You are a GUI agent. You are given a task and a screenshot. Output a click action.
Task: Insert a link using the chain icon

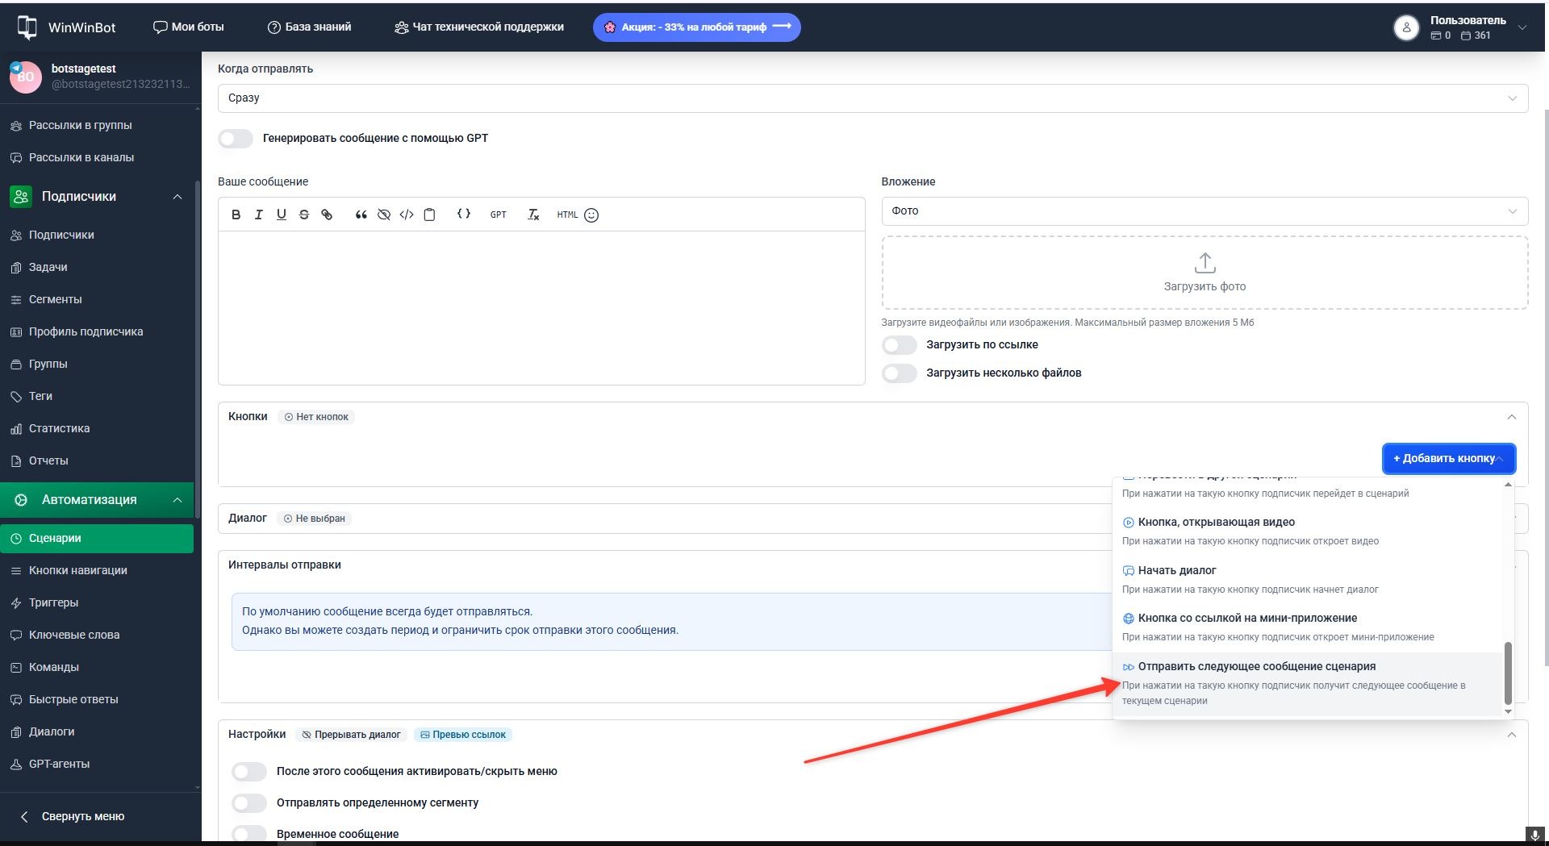click(x=327, y=215)
